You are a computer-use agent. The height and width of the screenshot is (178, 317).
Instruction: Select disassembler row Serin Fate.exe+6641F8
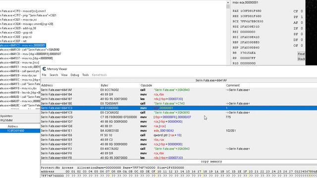click(x=179, y=153)
